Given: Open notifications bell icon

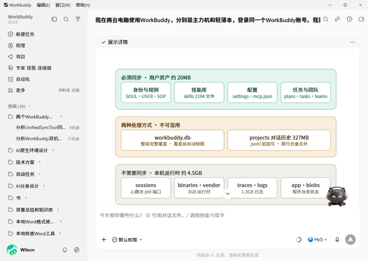Looking at the screenshot, I should pyautogui.click(x=65, y=250).
